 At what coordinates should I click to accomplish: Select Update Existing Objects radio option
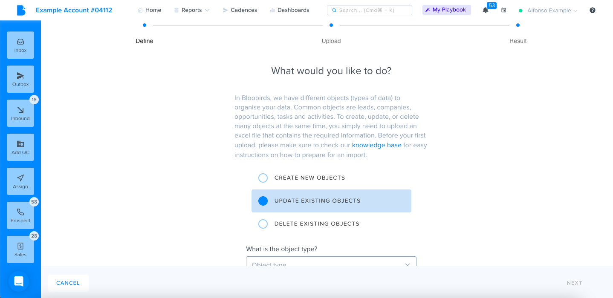coord(331,201)
